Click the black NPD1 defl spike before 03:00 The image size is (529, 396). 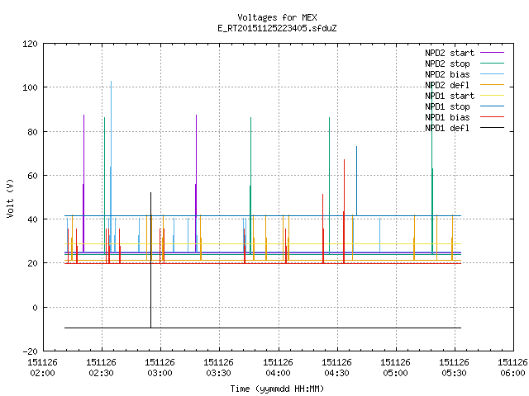150,260
